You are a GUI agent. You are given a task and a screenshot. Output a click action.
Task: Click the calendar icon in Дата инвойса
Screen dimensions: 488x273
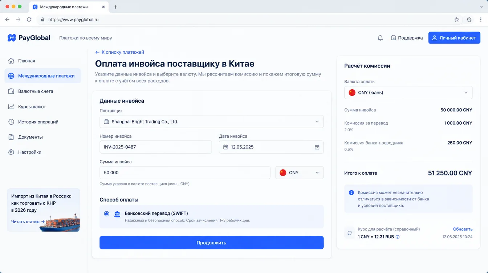[x=317, y=147]
